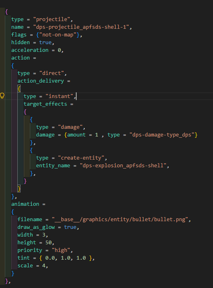
Task: Click the amount keyword in damage table
Action: click(x=76, y=135)
